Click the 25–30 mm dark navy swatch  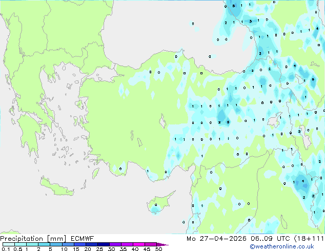(x=103, y=244)
